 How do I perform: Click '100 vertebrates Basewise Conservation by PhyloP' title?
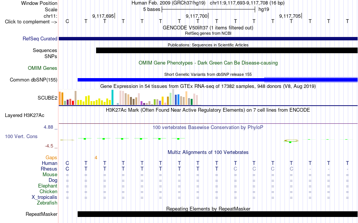[208, 128]
